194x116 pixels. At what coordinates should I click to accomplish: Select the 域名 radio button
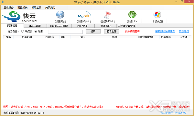click(36, 31)
